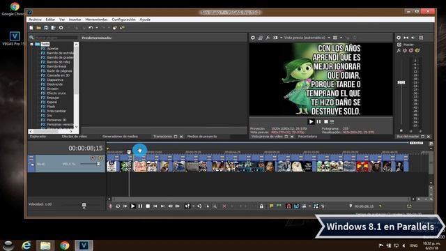The height and width of the screenshot is (251, 446).
Task: Toggle downmix output in the master bus
Action: [x=406, y=38]
